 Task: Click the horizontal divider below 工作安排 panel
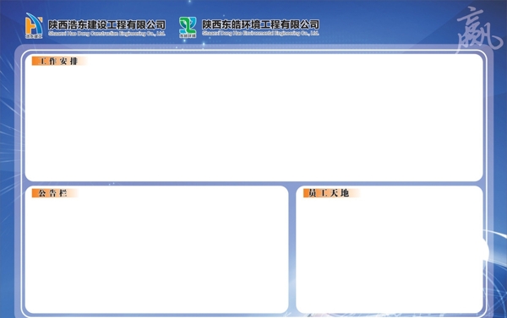pos(253,184)
